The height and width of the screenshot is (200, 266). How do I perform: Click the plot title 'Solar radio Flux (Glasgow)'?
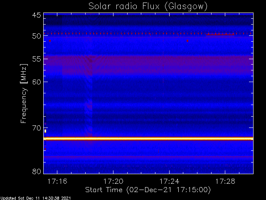point(148,7)
